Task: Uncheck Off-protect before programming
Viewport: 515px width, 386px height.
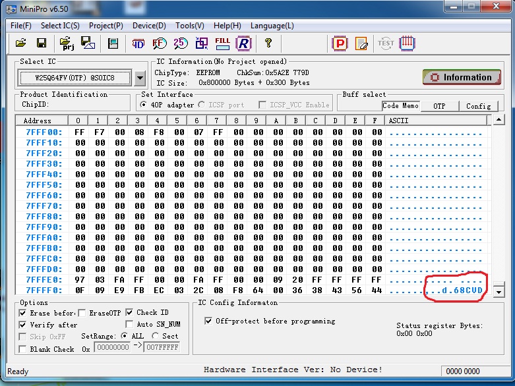Action: pos(209,321)
